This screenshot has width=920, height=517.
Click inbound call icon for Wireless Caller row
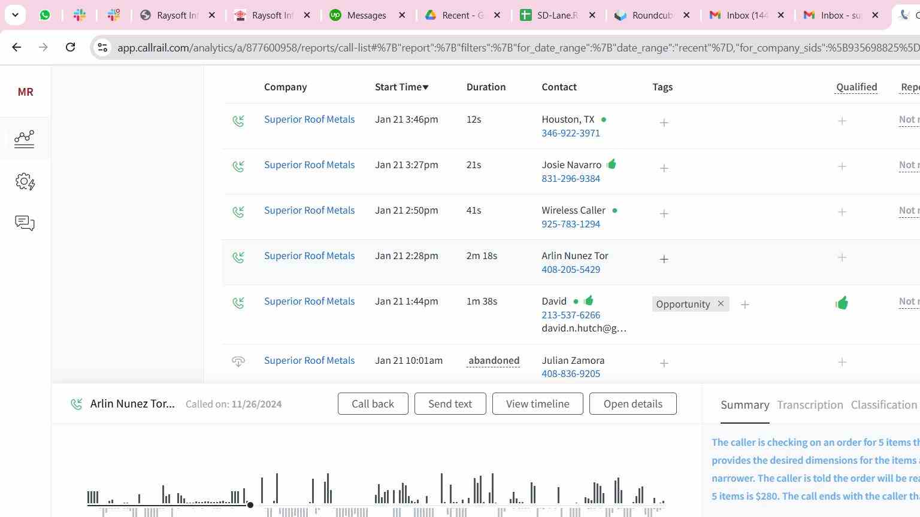pyautogui.click(x=238, y=212)
